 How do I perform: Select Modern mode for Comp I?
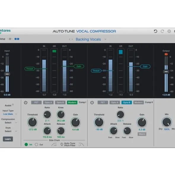click(x=72, y=102)
